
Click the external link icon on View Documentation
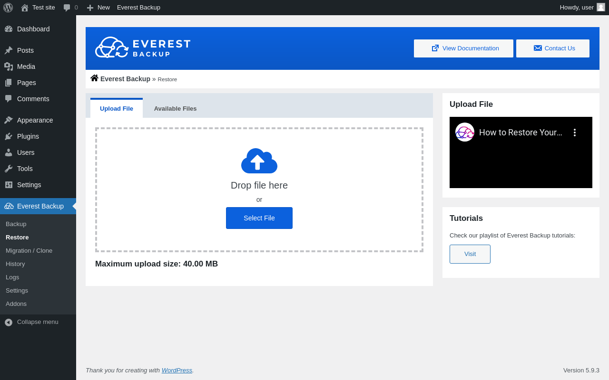(435, 48)
